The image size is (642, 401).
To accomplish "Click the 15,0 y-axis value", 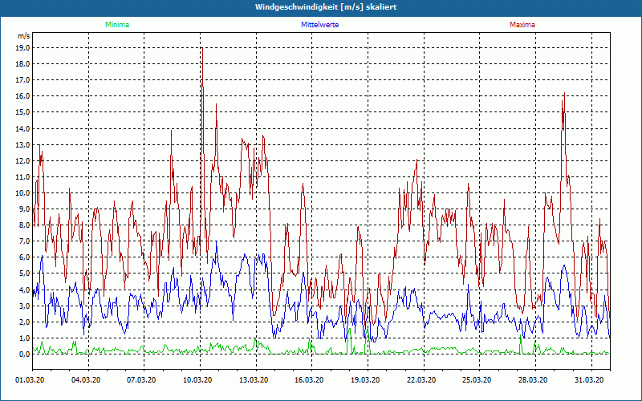I will click(x=23, y=112).
